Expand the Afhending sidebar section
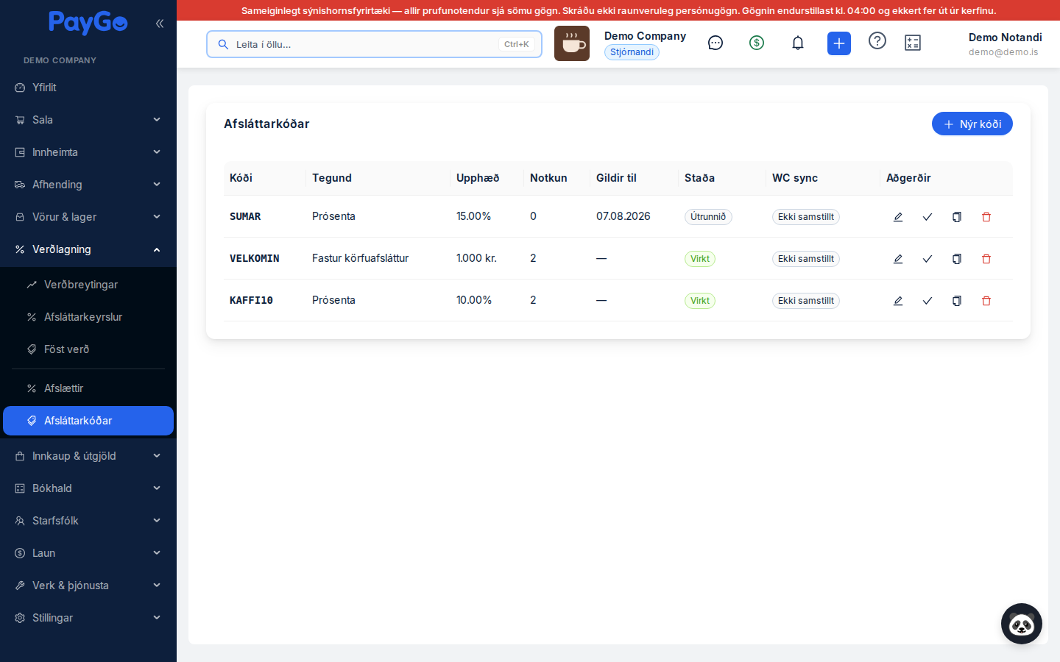 pos(88,185)
